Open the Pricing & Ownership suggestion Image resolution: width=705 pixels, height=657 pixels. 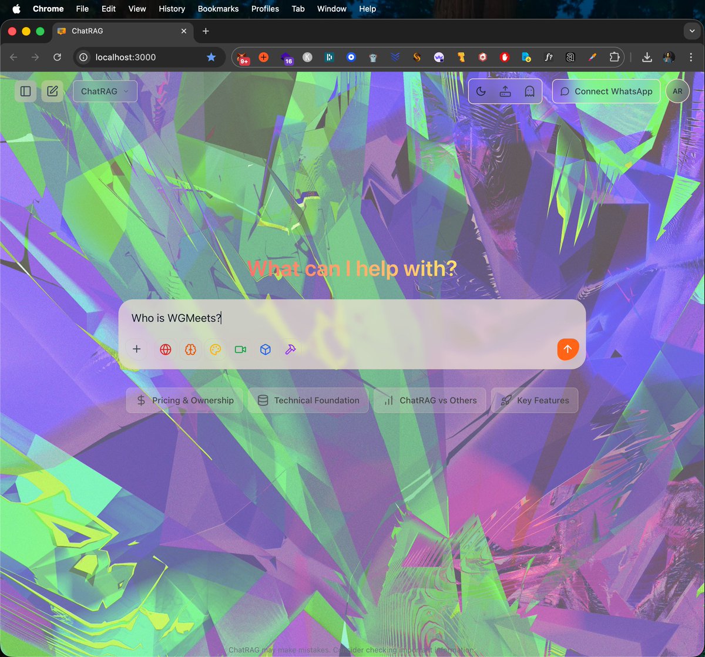pyautogui.click(x=184, y=400)
